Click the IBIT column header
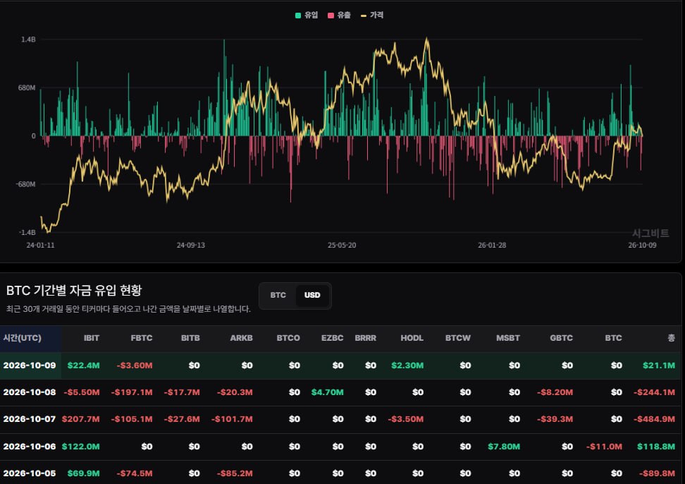This screenshot has height=484, width=685. (x=92, y=338)
